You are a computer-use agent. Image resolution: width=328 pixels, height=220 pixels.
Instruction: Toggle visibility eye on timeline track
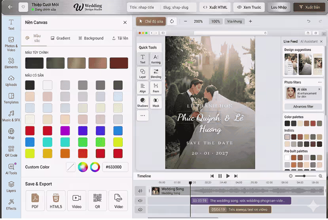pos(140,210)
